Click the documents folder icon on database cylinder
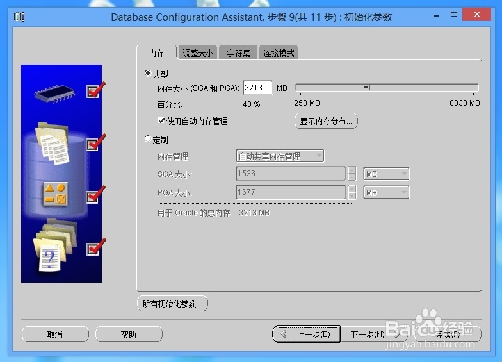 [53, 144]
